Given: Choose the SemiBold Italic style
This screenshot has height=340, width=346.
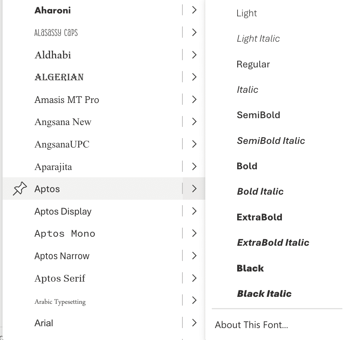Looking at the screenshot, I should tap(271, 141).
